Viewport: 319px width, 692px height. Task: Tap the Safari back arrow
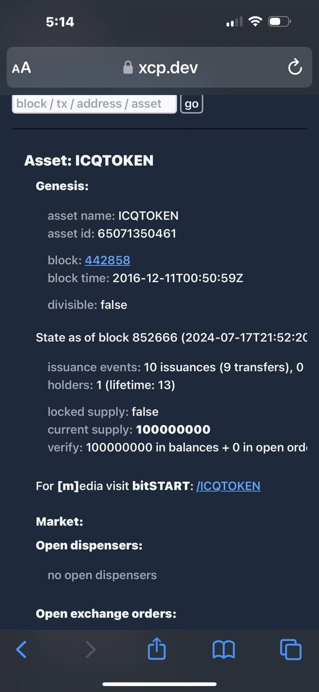tap(21, 649)
